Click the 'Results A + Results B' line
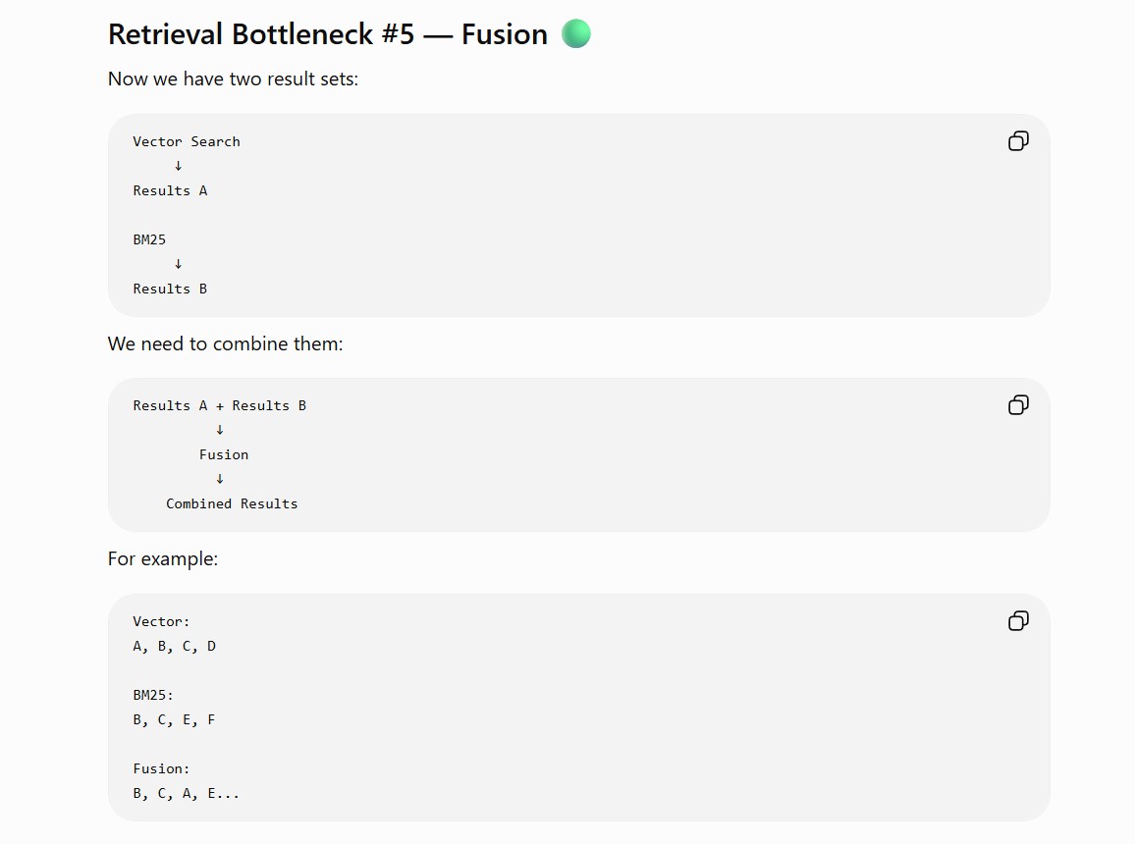 tap(219, 405)
